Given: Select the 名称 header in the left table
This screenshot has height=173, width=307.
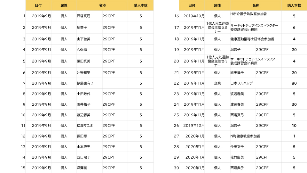Looking at the screenshot, I should [x=102, y=5].
